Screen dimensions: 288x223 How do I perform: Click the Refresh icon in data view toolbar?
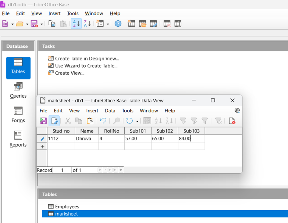pos(130,121)
